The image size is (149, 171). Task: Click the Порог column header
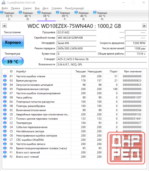(x=111, y=72)
